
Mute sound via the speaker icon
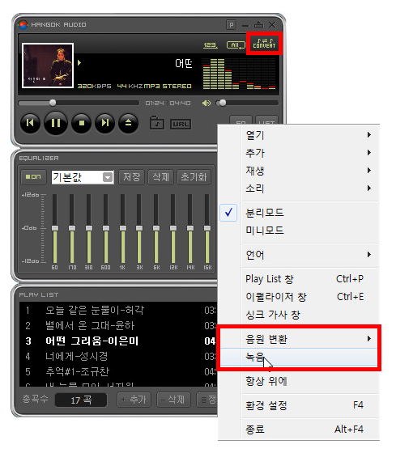207,104
